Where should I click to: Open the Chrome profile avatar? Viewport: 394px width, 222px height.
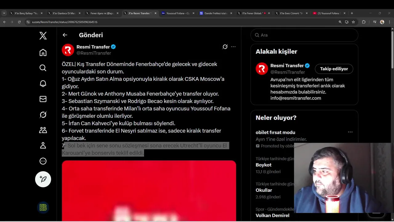(382, 22)
